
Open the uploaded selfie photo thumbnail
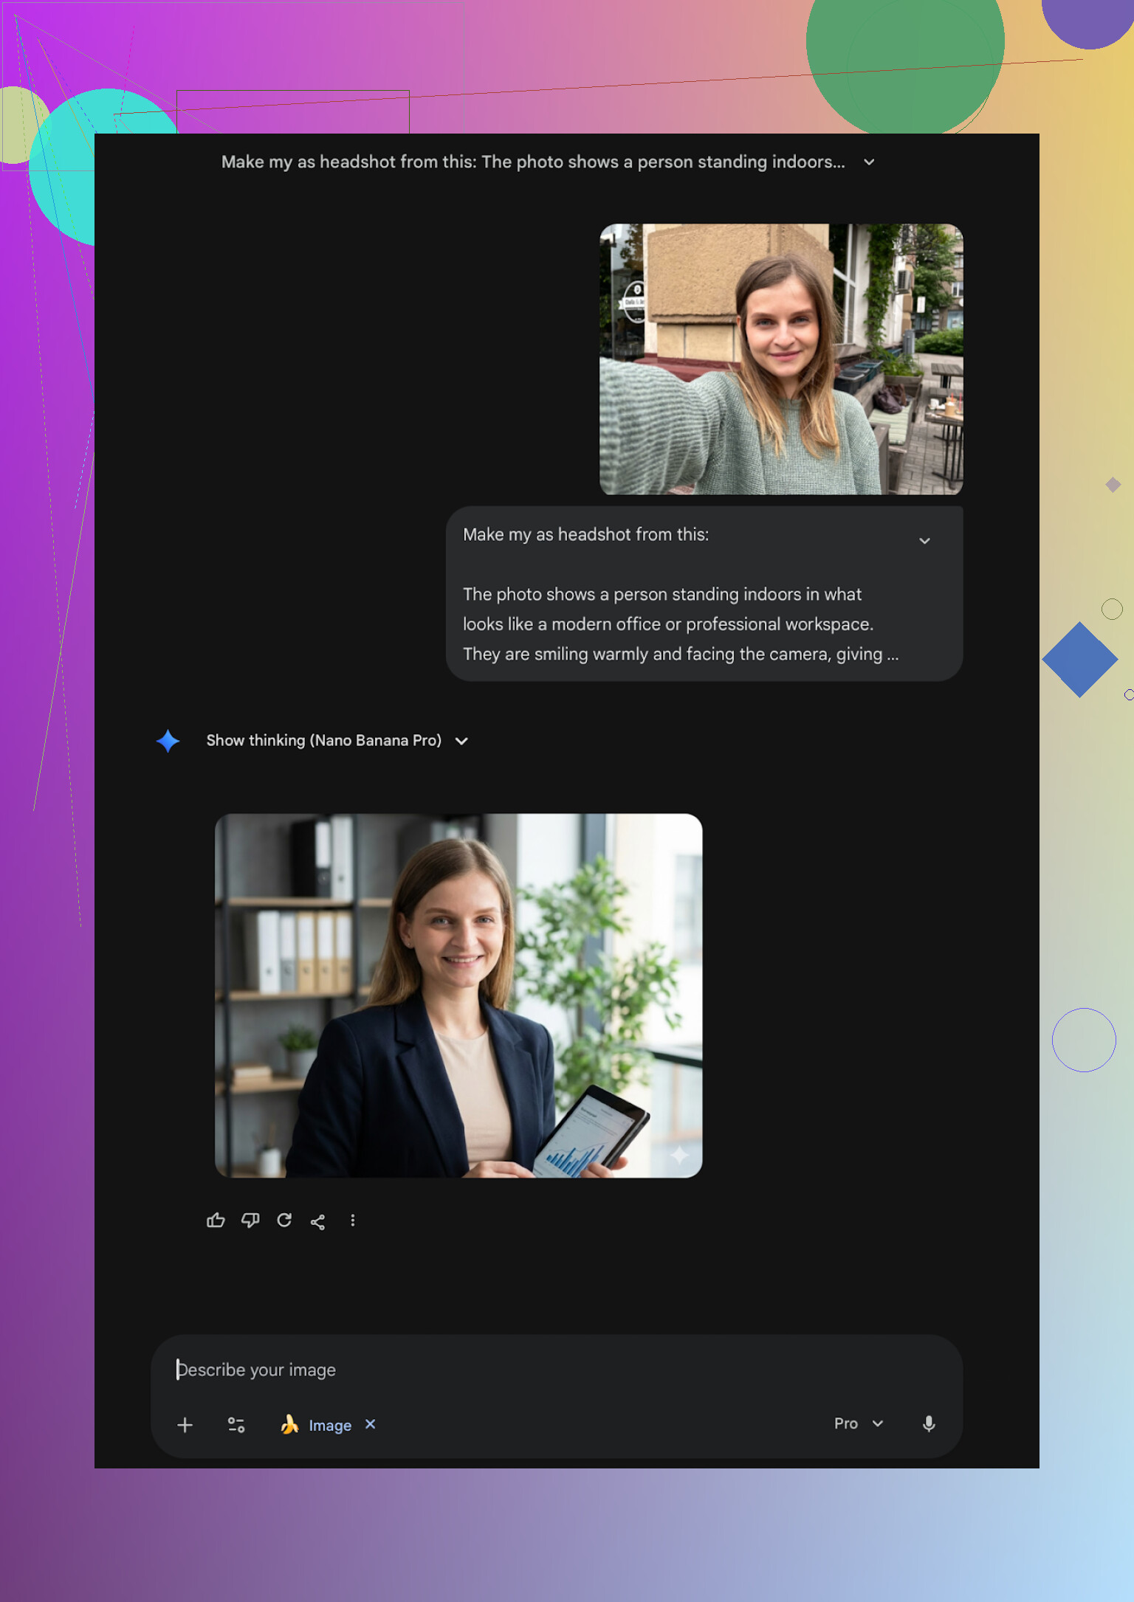click(781, 359)
